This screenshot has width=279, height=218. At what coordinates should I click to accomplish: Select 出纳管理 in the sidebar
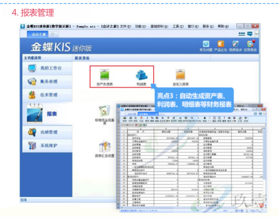47,132
